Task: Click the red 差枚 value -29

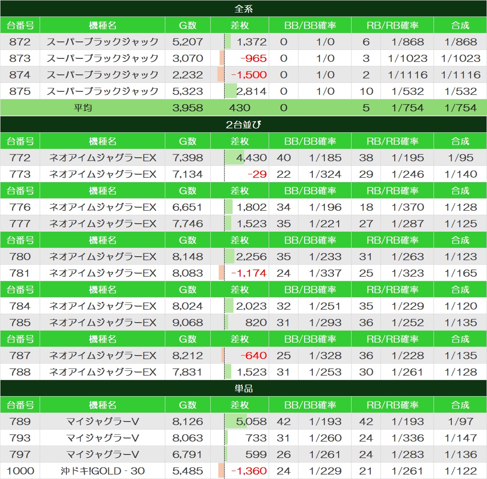Action: click(x=257, y=174)
